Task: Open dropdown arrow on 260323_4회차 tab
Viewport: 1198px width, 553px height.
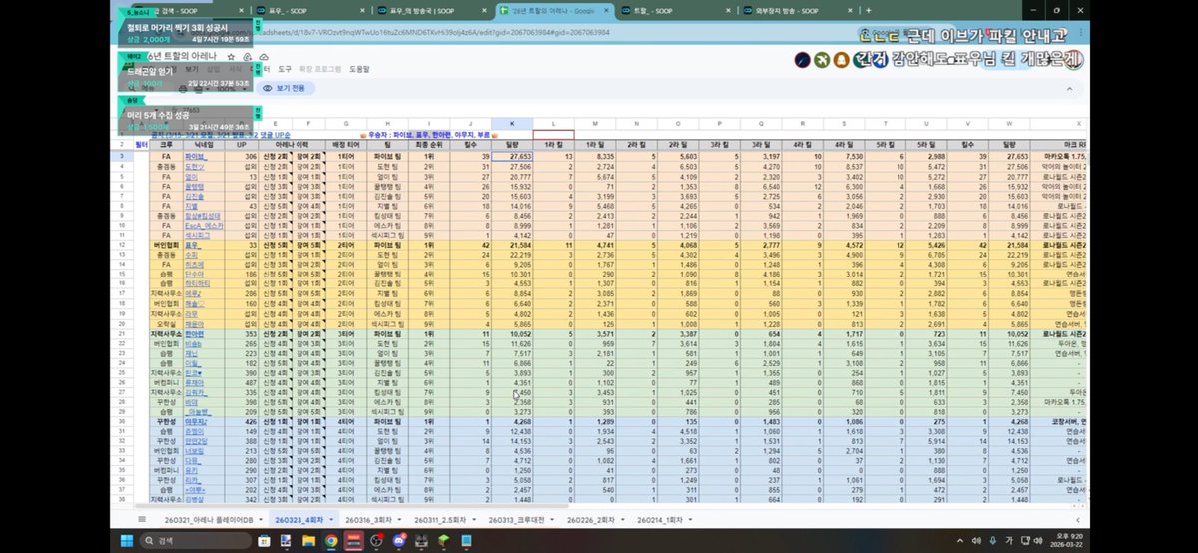Action: point(330,521)
